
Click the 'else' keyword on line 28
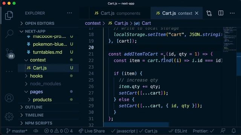click(x=124, y=99)
